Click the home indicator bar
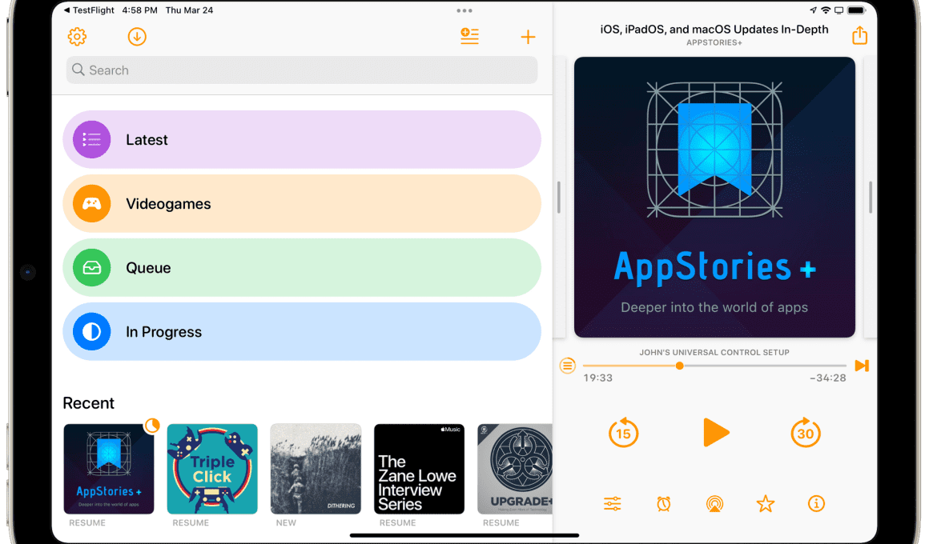 464,535
